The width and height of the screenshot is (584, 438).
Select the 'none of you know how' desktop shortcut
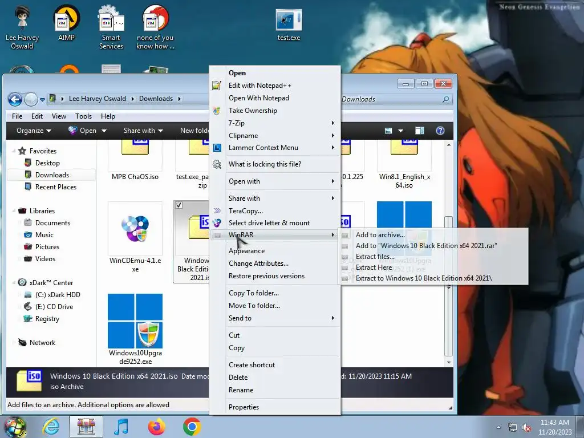(155, 27)
